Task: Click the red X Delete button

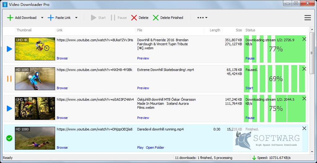Action: (140, 18)
